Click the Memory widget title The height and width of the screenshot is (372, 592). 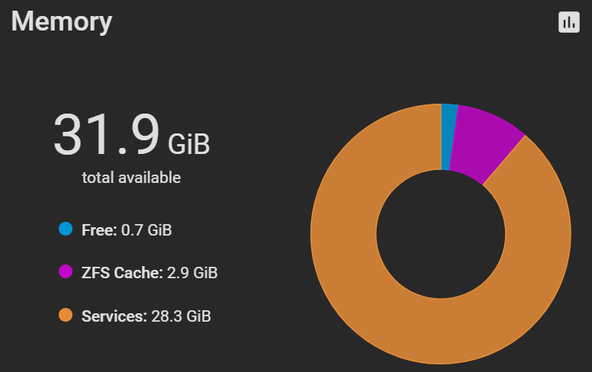point(62,22)
